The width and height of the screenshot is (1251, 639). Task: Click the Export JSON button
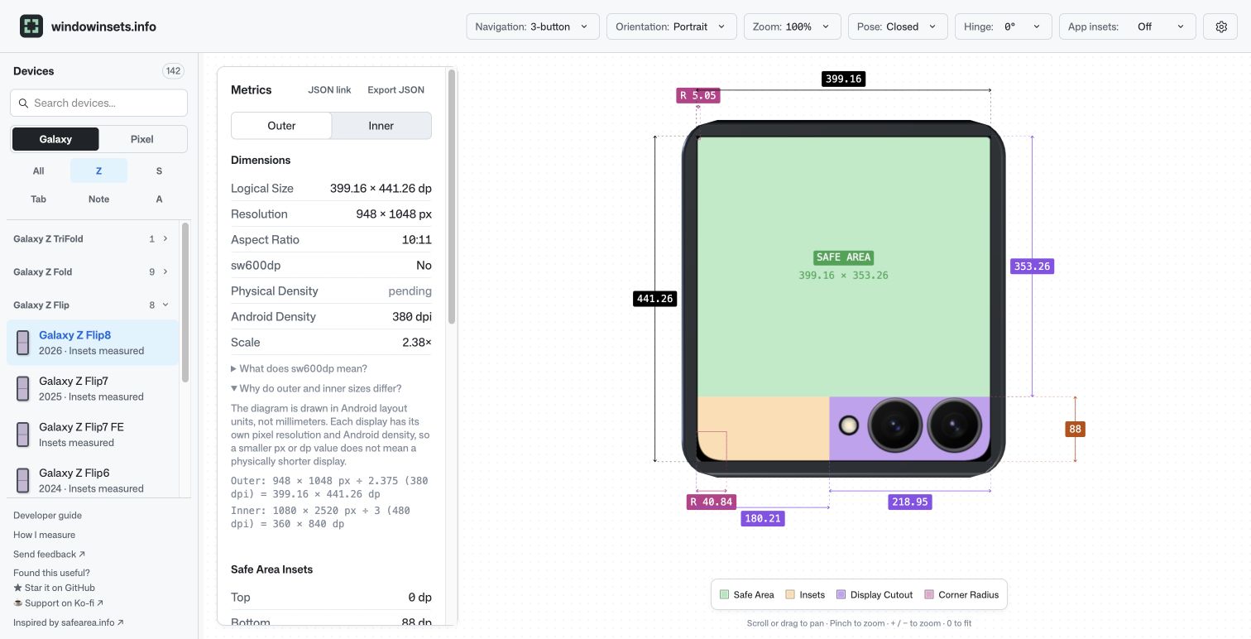[395, 89]
